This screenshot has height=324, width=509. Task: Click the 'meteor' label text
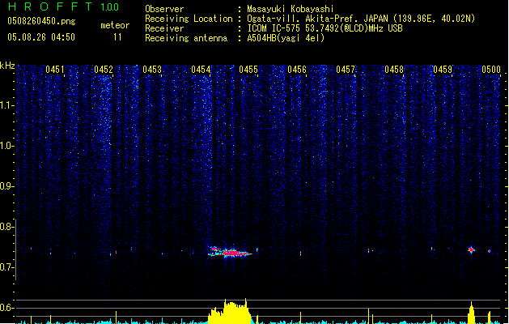coord(115,25)
